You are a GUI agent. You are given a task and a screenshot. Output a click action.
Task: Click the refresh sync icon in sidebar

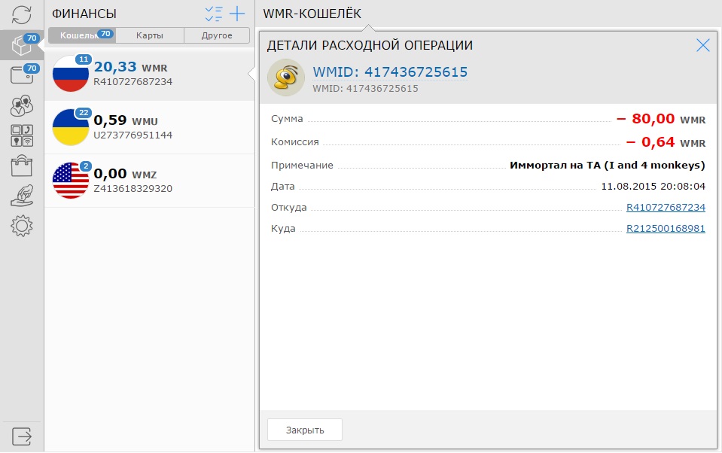tap(22, 14)
